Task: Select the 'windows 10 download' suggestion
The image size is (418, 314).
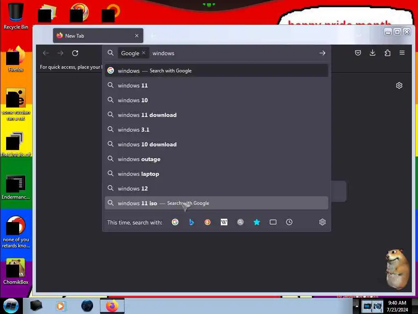Action: coord(216,144)
